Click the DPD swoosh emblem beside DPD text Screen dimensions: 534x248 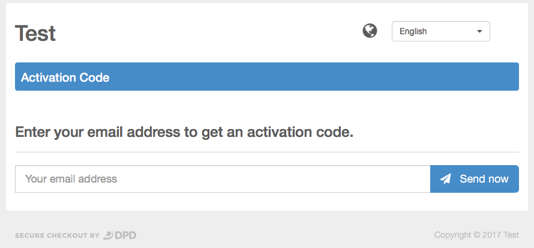(x=108, y=235)
